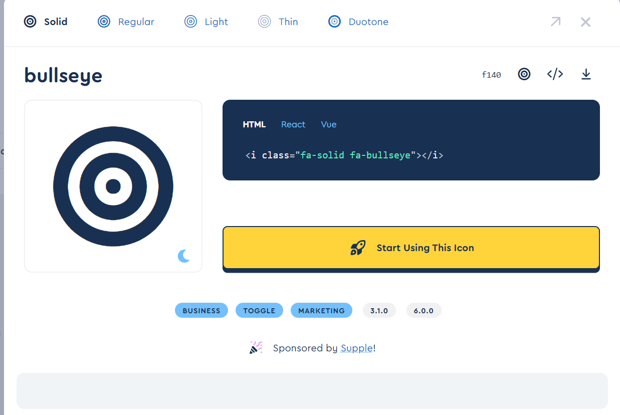Copy the f140 unicode value
This screenshot has height=415, width=620.
[491, 75]
